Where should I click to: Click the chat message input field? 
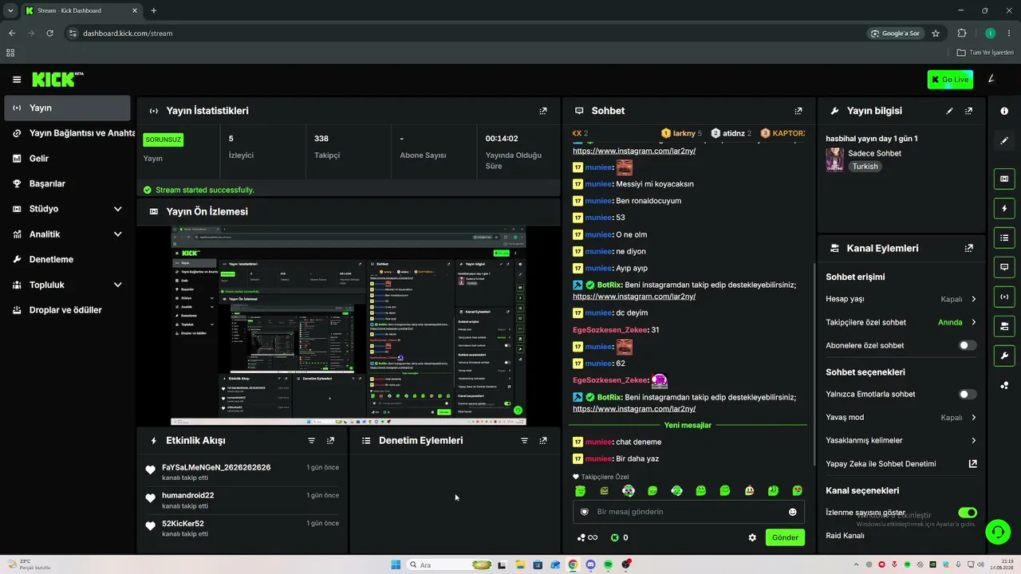689,512
